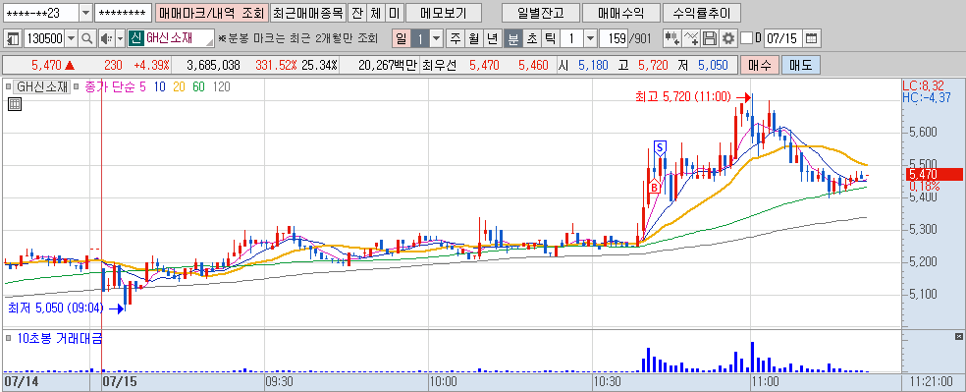Open the calendar date picker icon
The image size is (966, 392).
point(811,38)
